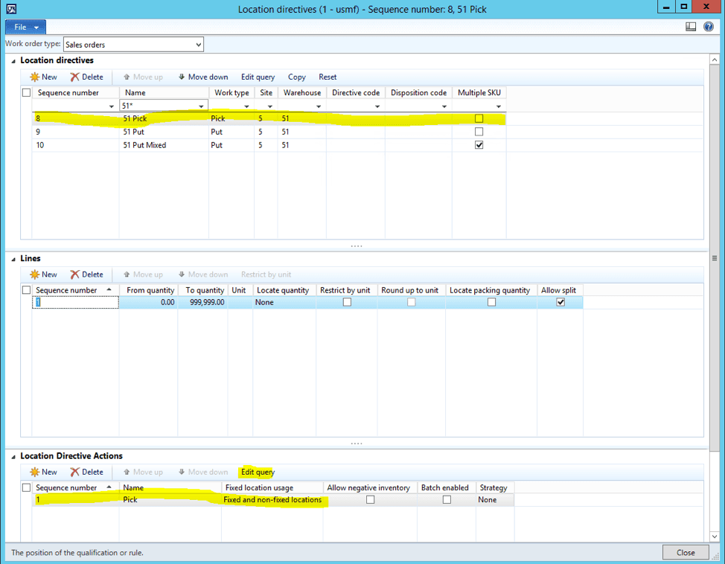Open Work type filter dropdown arrow
The image size is (725, 564).
246,106
